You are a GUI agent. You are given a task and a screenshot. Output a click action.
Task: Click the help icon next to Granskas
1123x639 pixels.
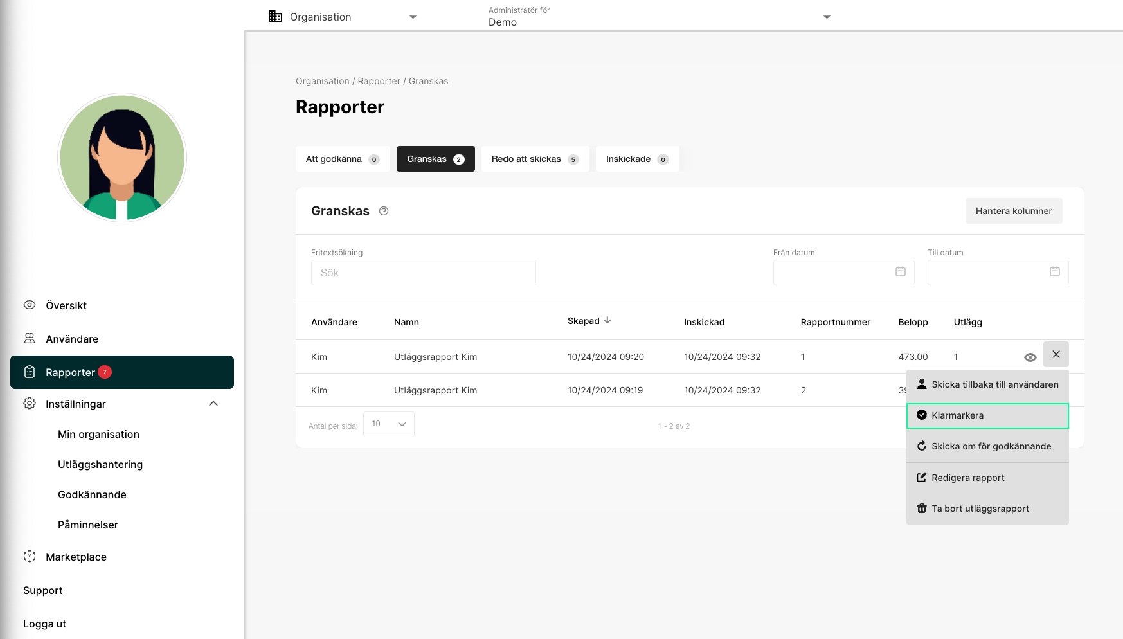click(x=384, y=211)
